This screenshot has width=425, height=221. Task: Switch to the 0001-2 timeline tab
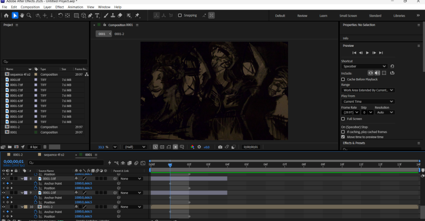(x=18, y=155)
